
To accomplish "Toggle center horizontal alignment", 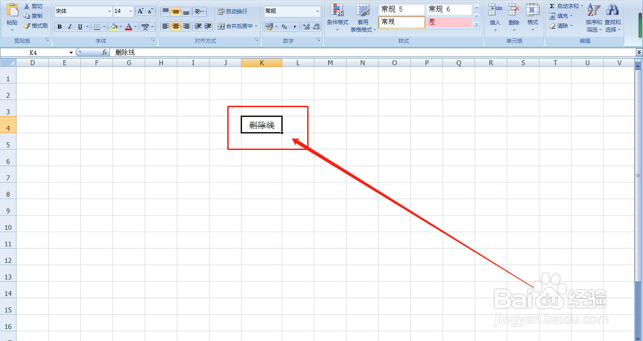I will (x=176, y=26).
